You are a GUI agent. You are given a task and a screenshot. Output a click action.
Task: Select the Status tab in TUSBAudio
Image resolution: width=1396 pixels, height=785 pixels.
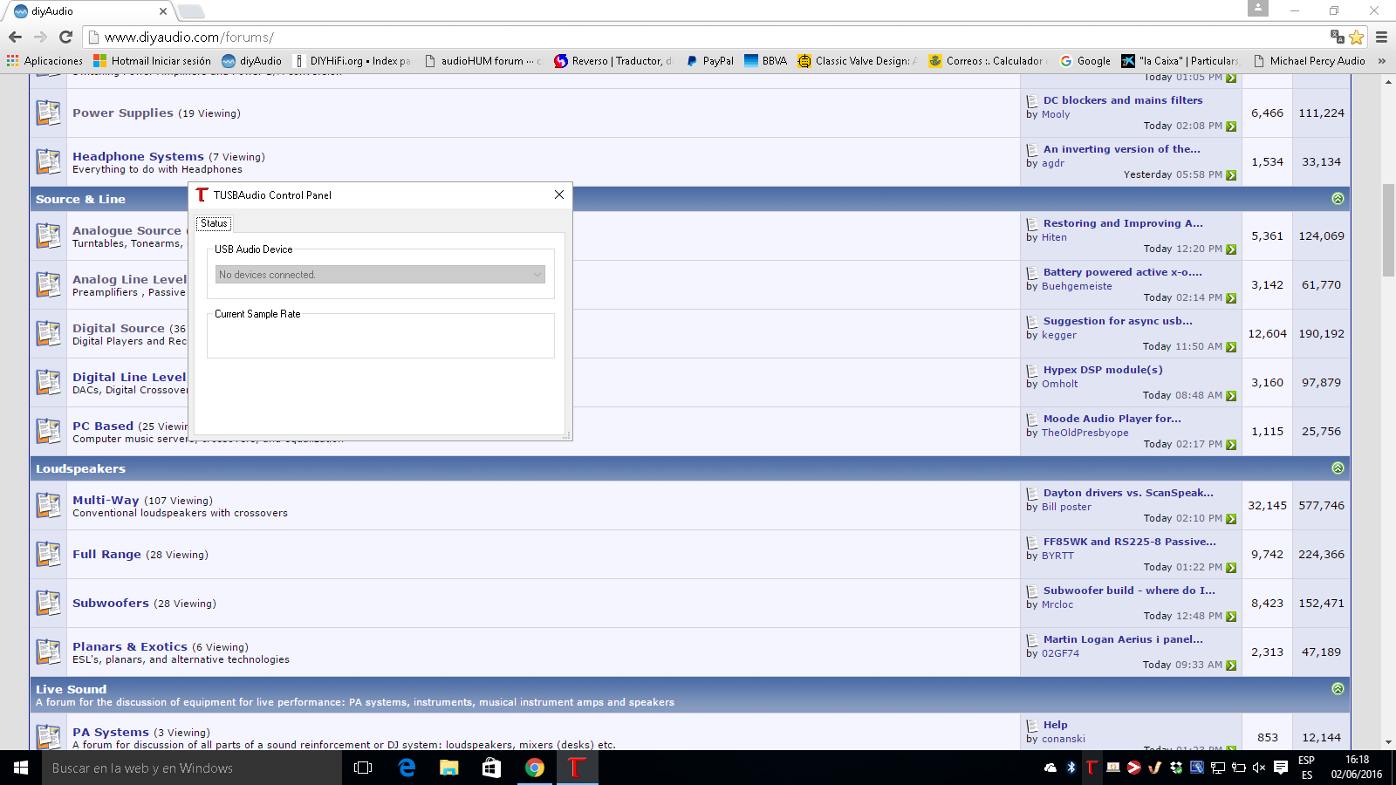coord(214,223)
